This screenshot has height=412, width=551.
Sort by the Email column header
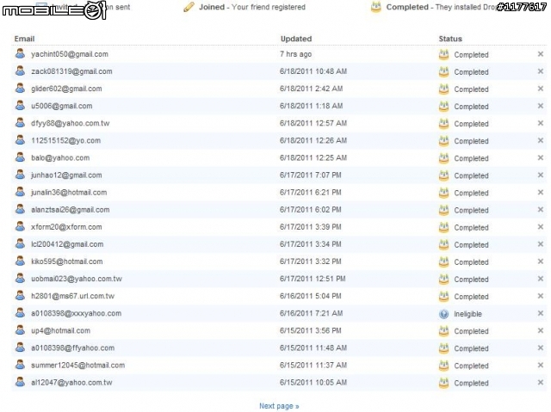(x=24, y=39)
